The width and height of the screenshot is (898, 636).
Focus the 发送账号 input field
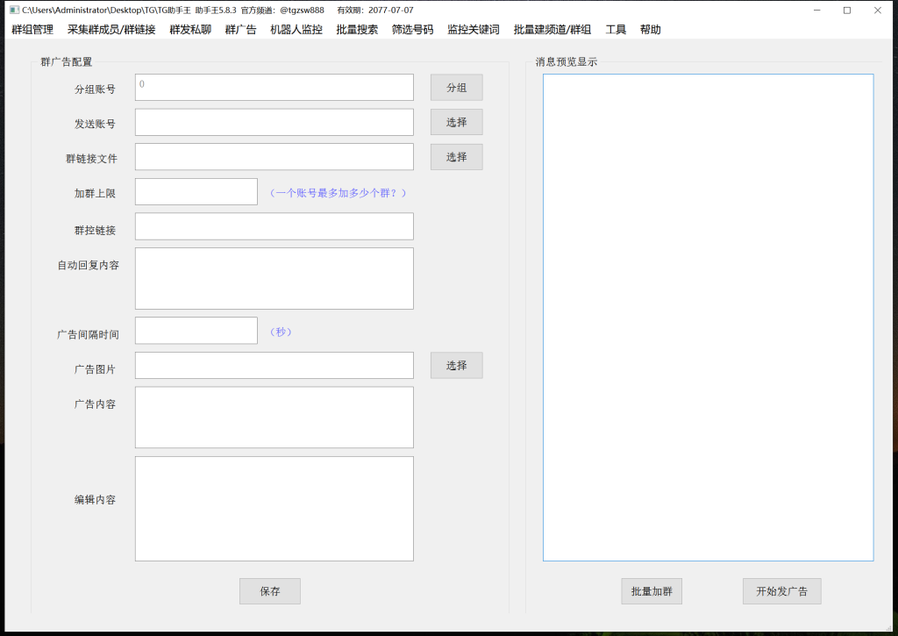(274, 122)
